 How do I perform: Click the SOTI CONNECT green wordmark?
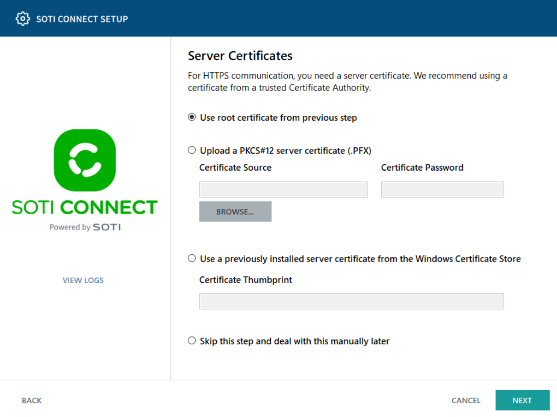coord(85,207)
